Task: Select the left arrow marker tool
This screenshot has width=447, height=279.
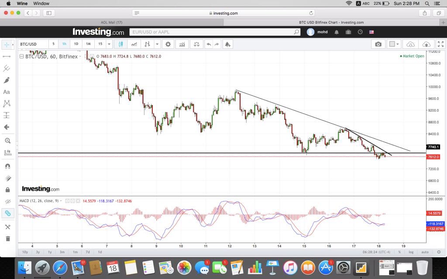Action: [7, 127]
